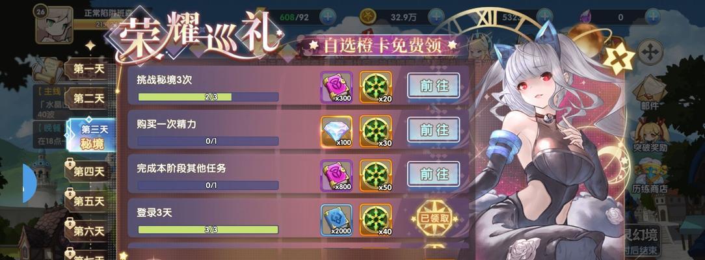Image resolution: width=705 pixels, height=260 pixels.
Task: Click the blue book reward x2000
Action: (x=337, y=220)
